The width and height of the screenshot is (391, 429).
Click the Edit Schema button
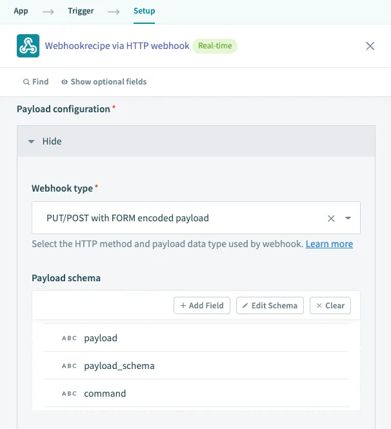270,305
